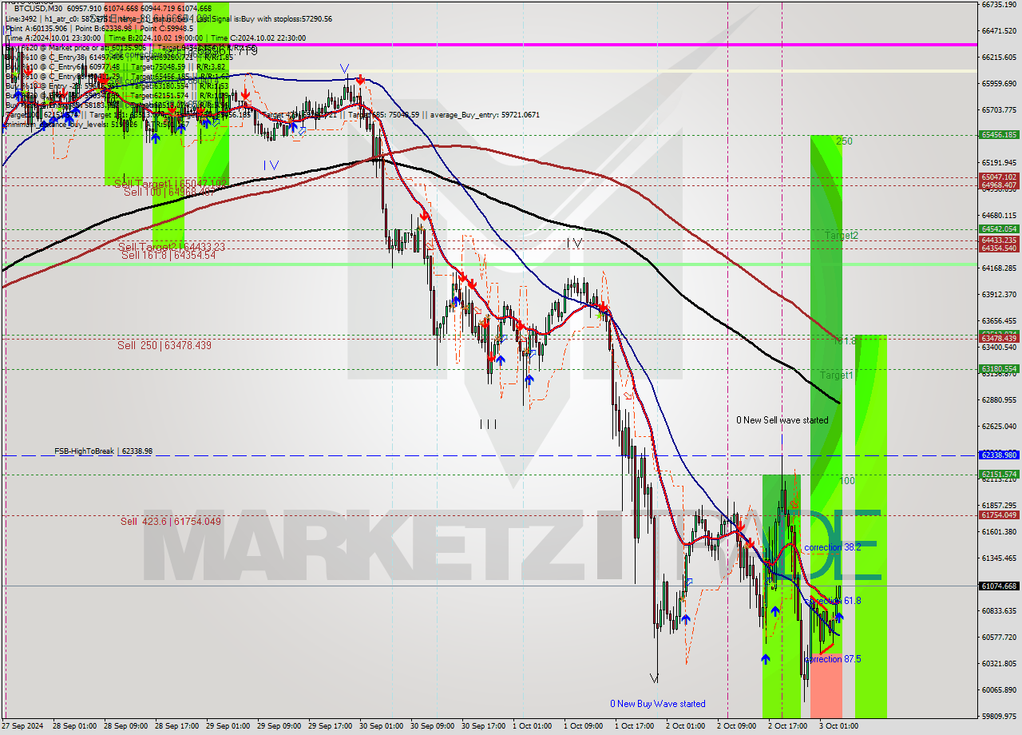Click the '27 Sep 2024' date label

point(22,726)
